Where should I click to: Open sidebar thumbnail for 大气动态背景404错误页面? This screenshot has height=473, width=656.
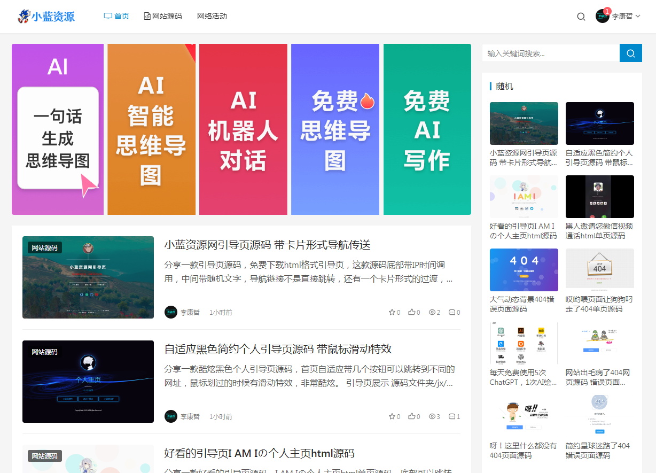click(524, 270)
